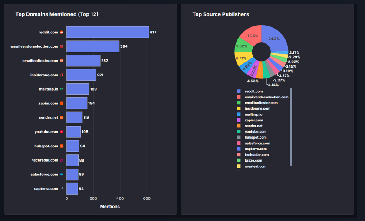Viewport: 365px width, 221px height.
Task: Click the '4.53%' pie chart label
Action: (x=253, y=81)
